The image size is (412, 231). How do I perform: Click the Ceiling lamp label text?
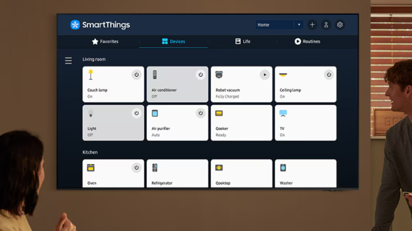pos(290,90)
